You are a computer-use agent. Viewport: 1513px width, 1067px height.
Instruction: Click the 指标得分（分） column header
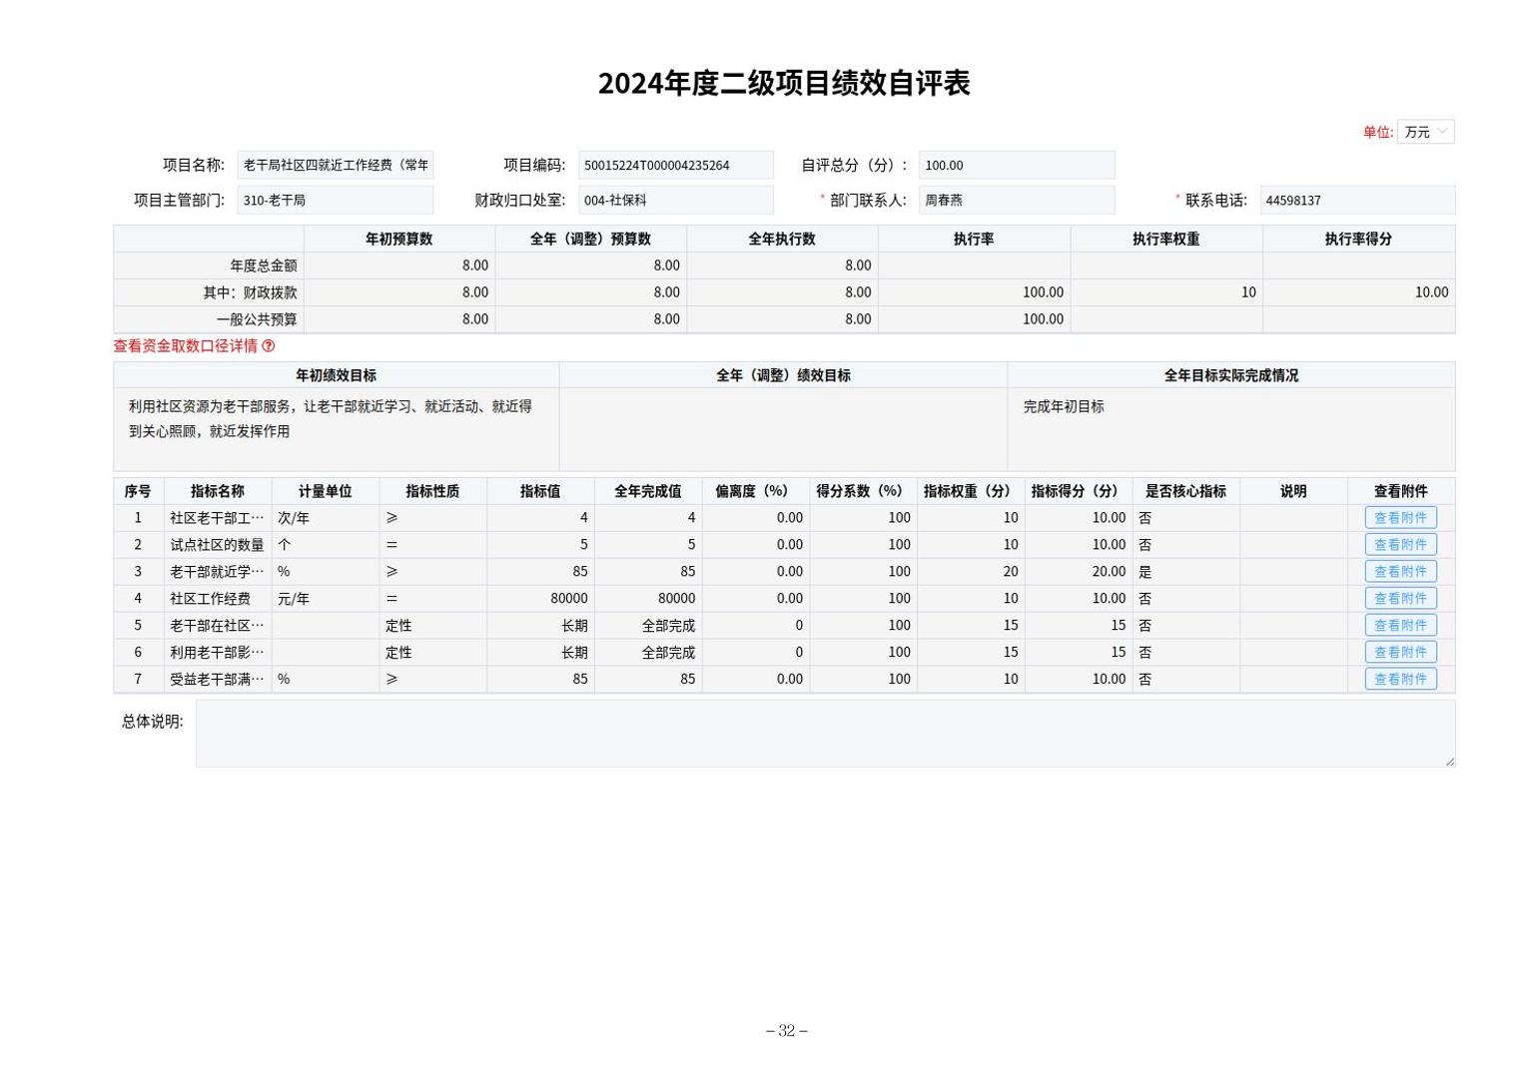tap(1079, 491)
